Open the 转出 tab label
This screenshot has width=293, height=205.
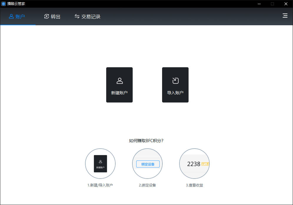[x=56, y=17]
